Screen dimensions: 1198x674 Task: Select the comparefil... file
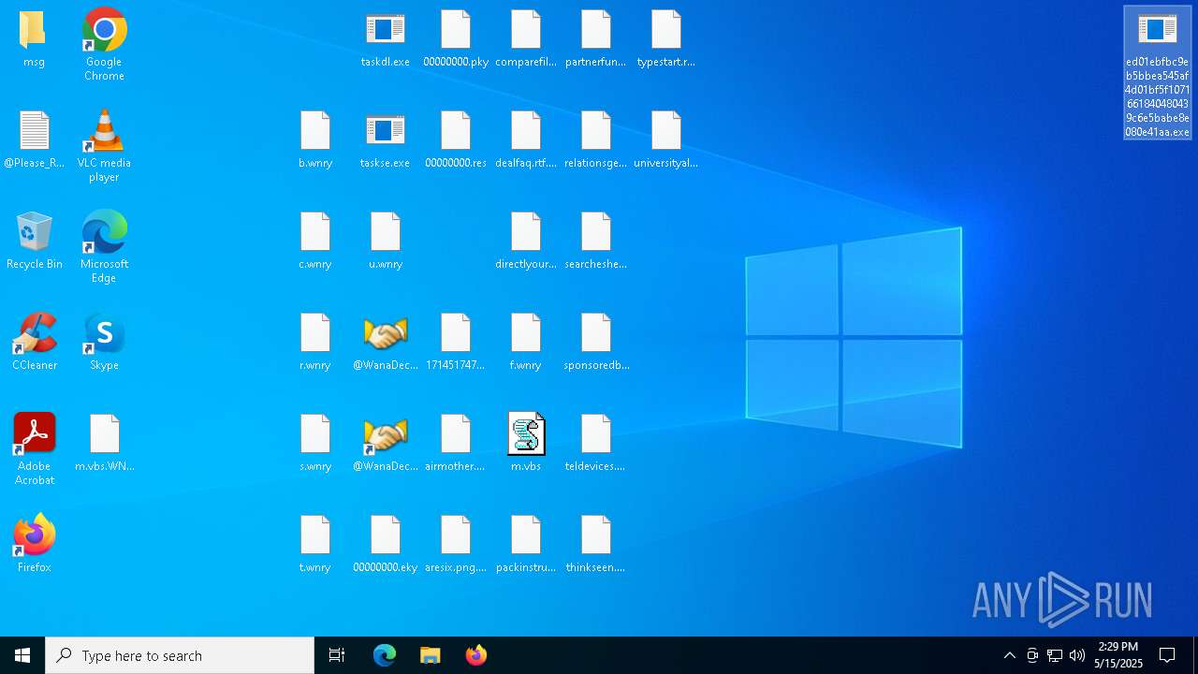[525, 39]
